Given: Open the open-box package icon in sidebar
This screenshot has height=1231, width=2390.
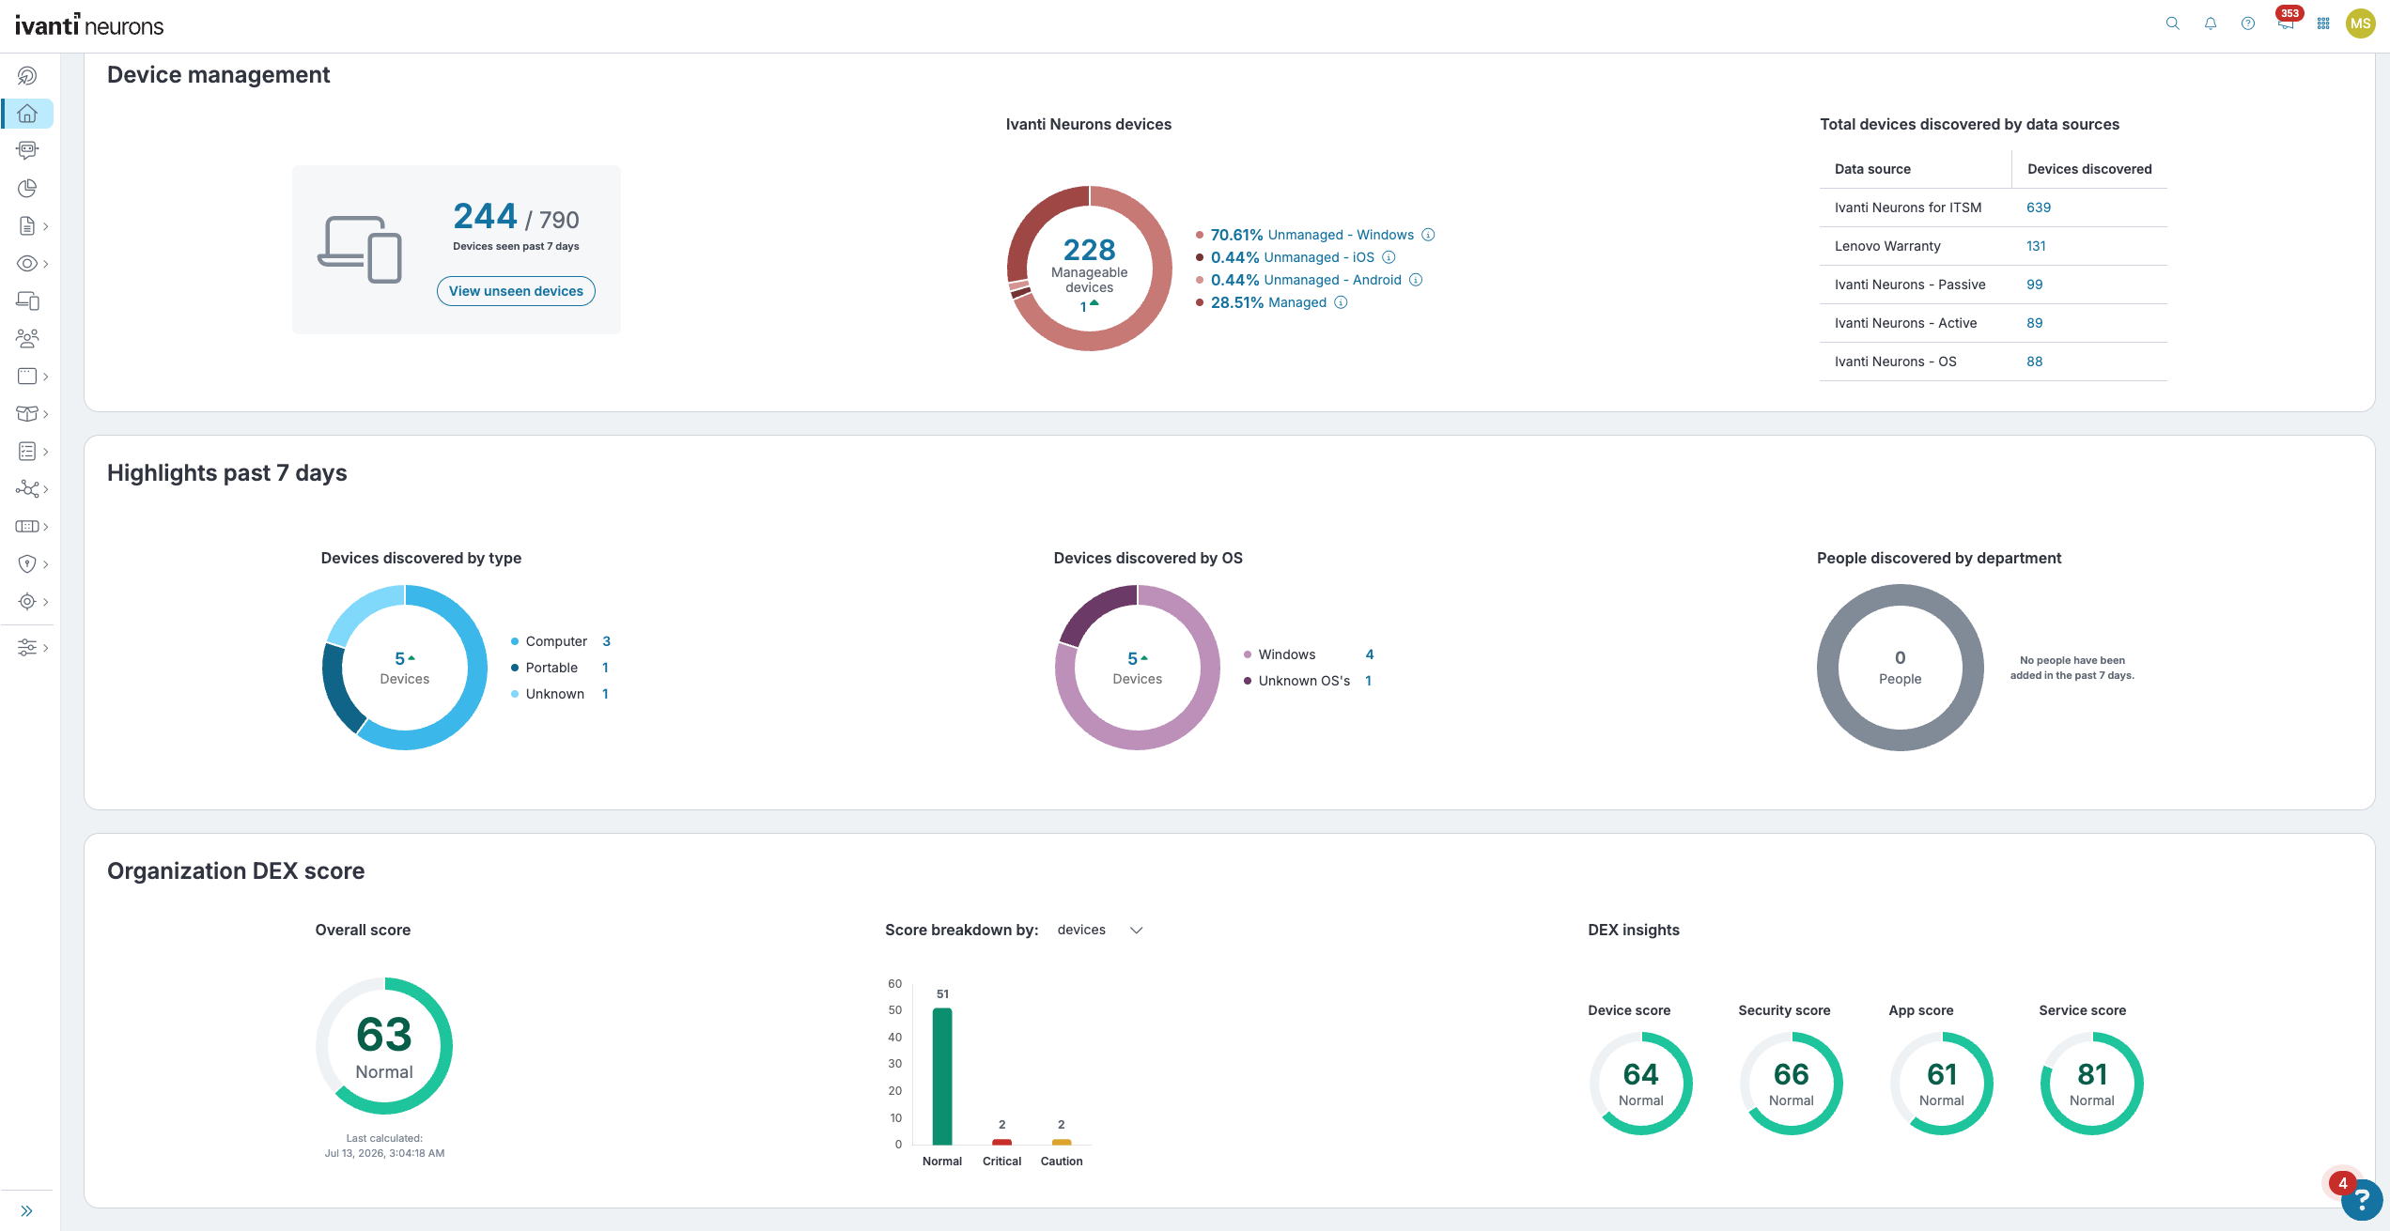Looking at the screenshot, I should pos(27,414).
